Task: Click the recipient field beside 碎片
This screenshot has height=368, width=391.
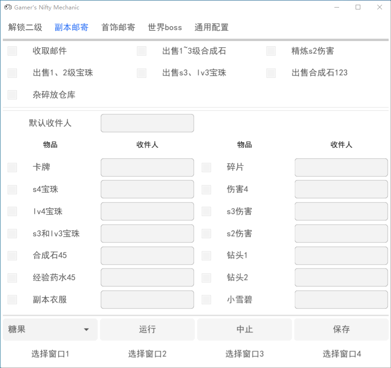Action: 341,167
